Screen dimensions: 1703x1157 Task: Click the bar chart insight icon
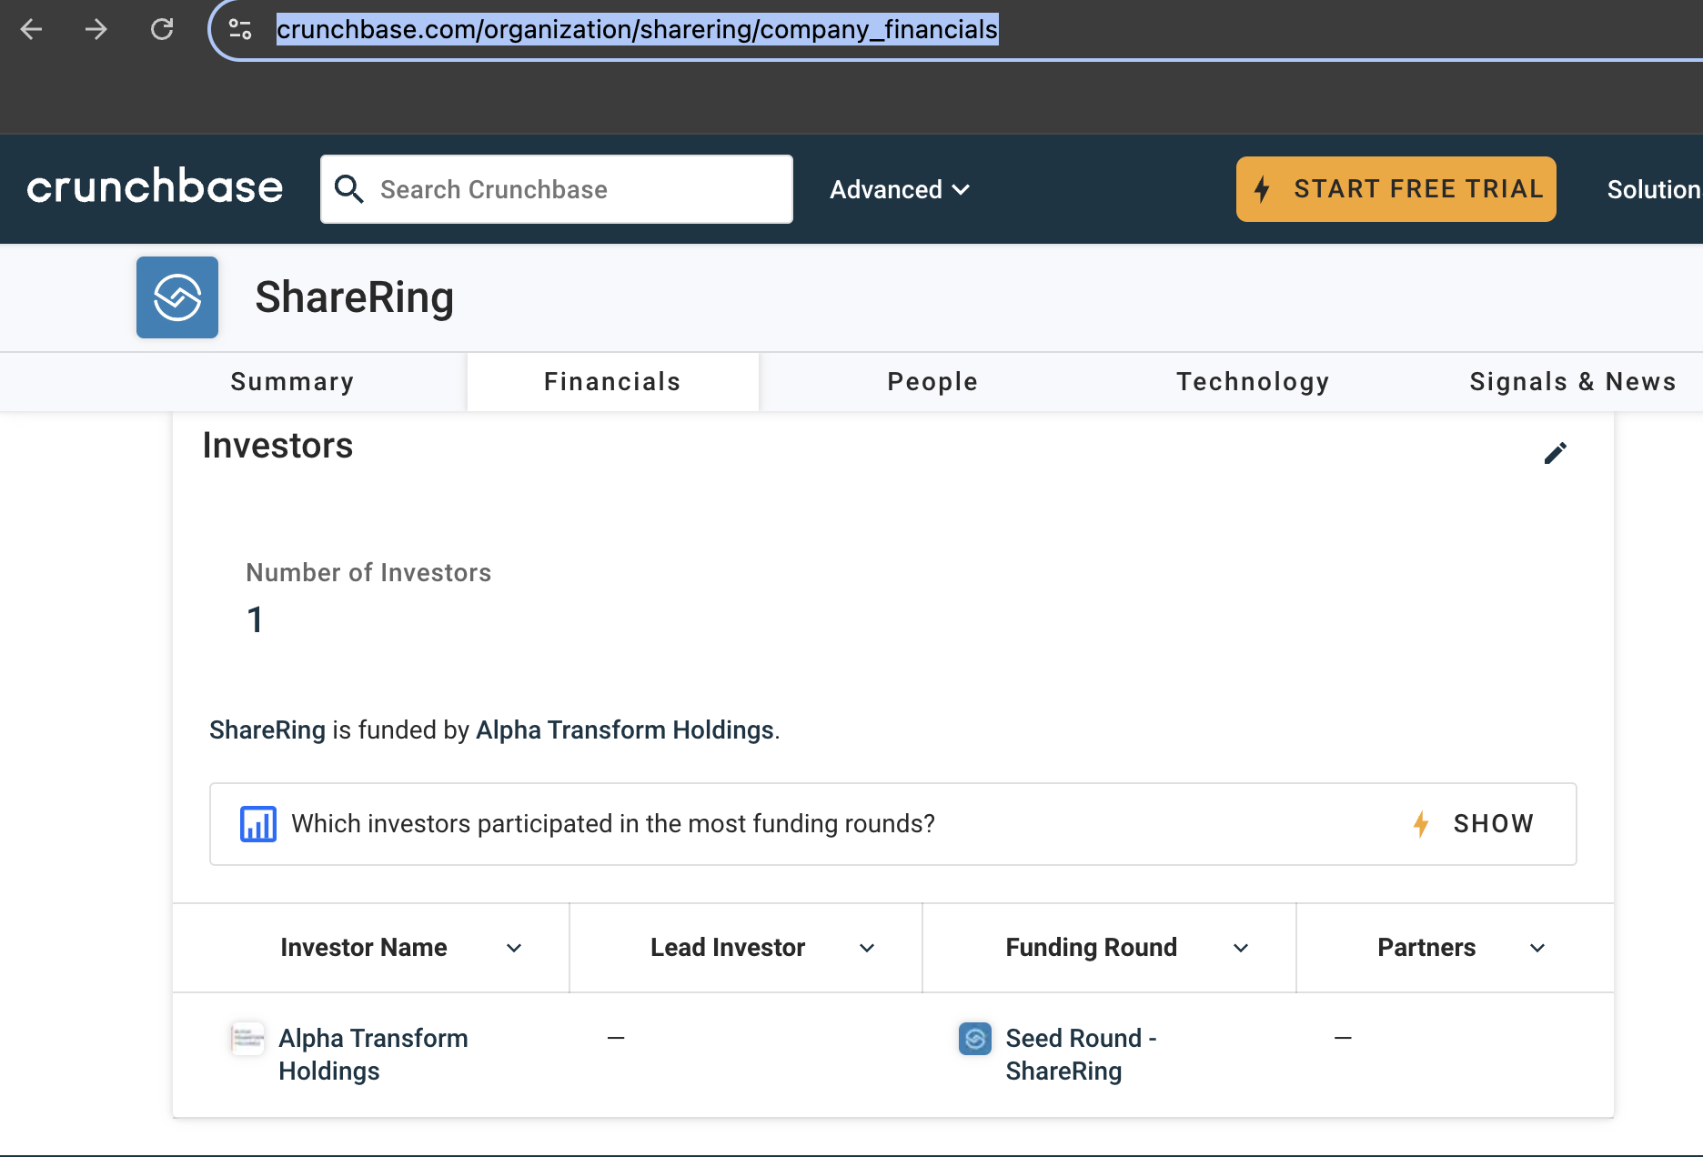pyautogui.click(x=258, y=824)
